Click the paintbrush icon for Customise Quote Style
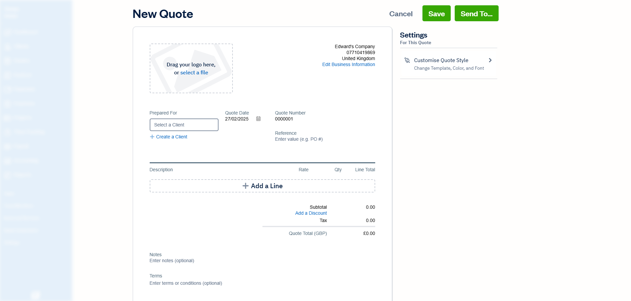This screenshot has width=631, height=301. pyautogui.click(x=407, y=60)
